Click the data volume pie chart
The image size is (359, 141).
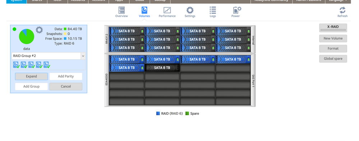coord(27,37)
